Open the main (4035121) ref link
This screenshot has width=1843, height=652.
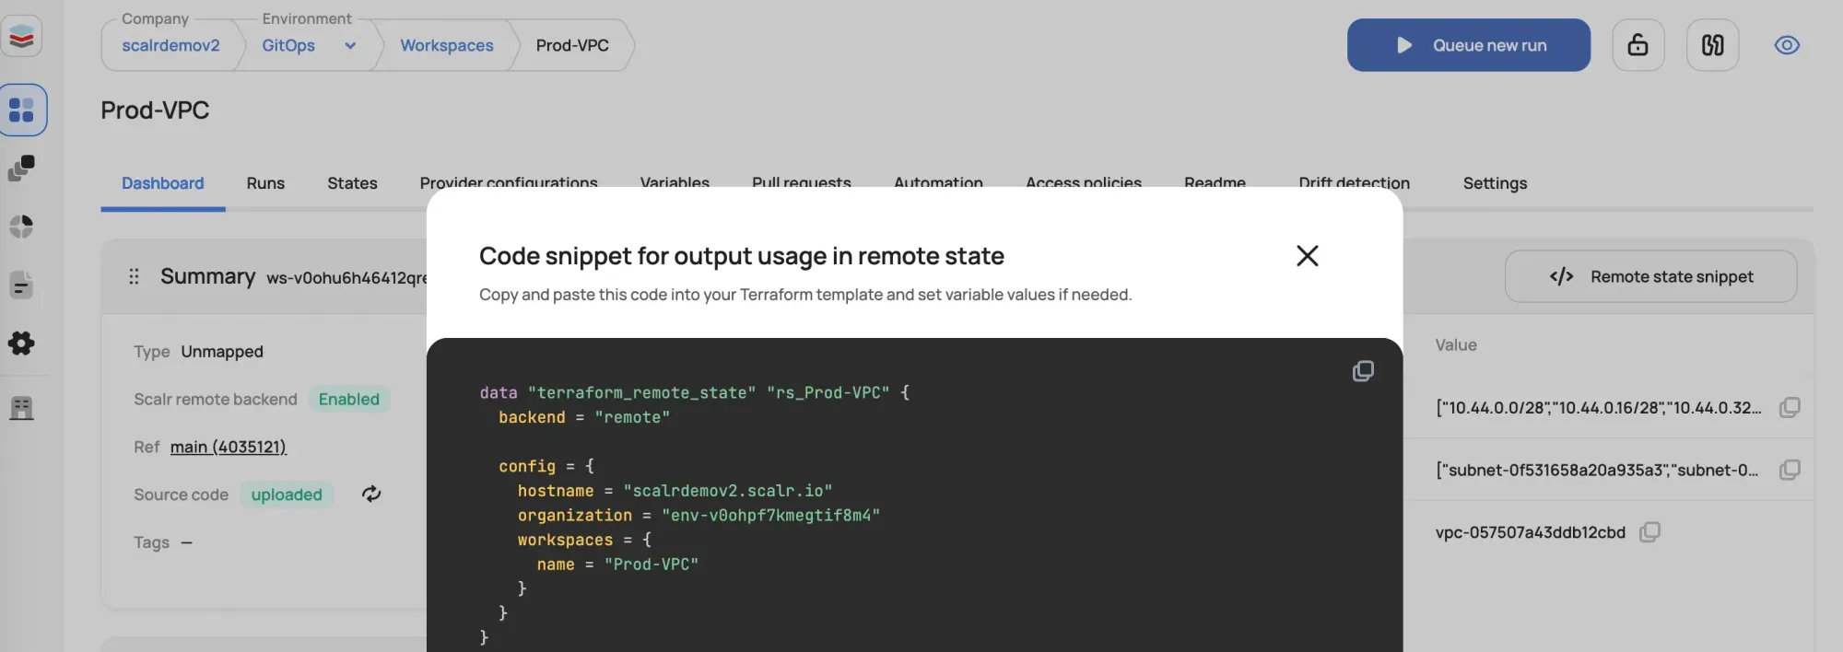[228, 447]
